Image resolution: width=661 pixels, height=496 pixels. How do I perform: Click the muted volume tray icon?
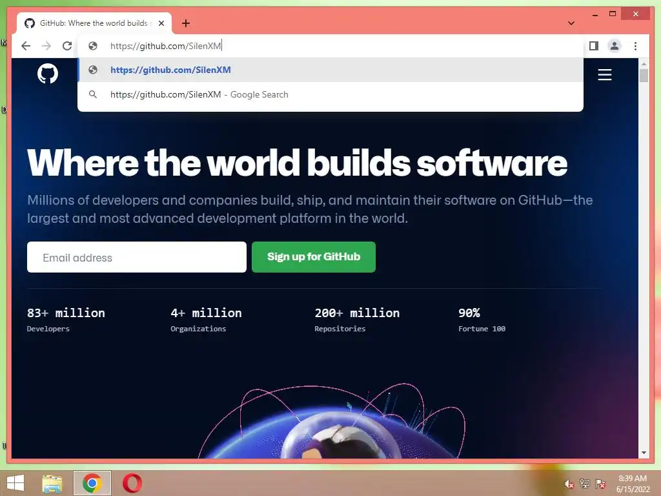pyautogui.click(x=569, y=484)
